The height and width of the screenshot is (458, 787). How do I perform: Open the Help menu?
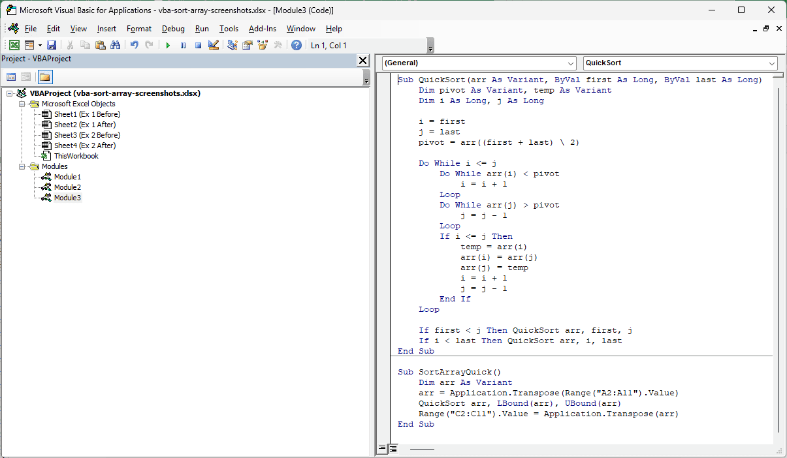pos(334,29)
